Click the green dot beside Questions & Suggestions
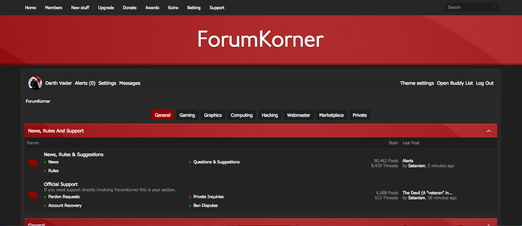Viewport: 522px width, 226px height. click(x=190, y=162)
